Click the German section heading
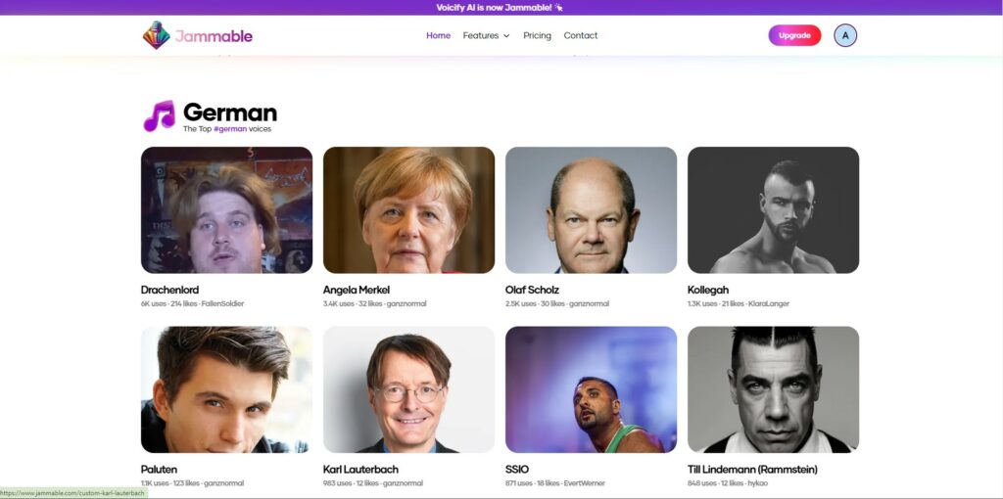Screen dimensions: 1003x499 230,113
